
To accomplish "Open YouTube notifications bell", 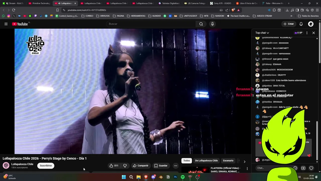I will [x=301, y=24].
